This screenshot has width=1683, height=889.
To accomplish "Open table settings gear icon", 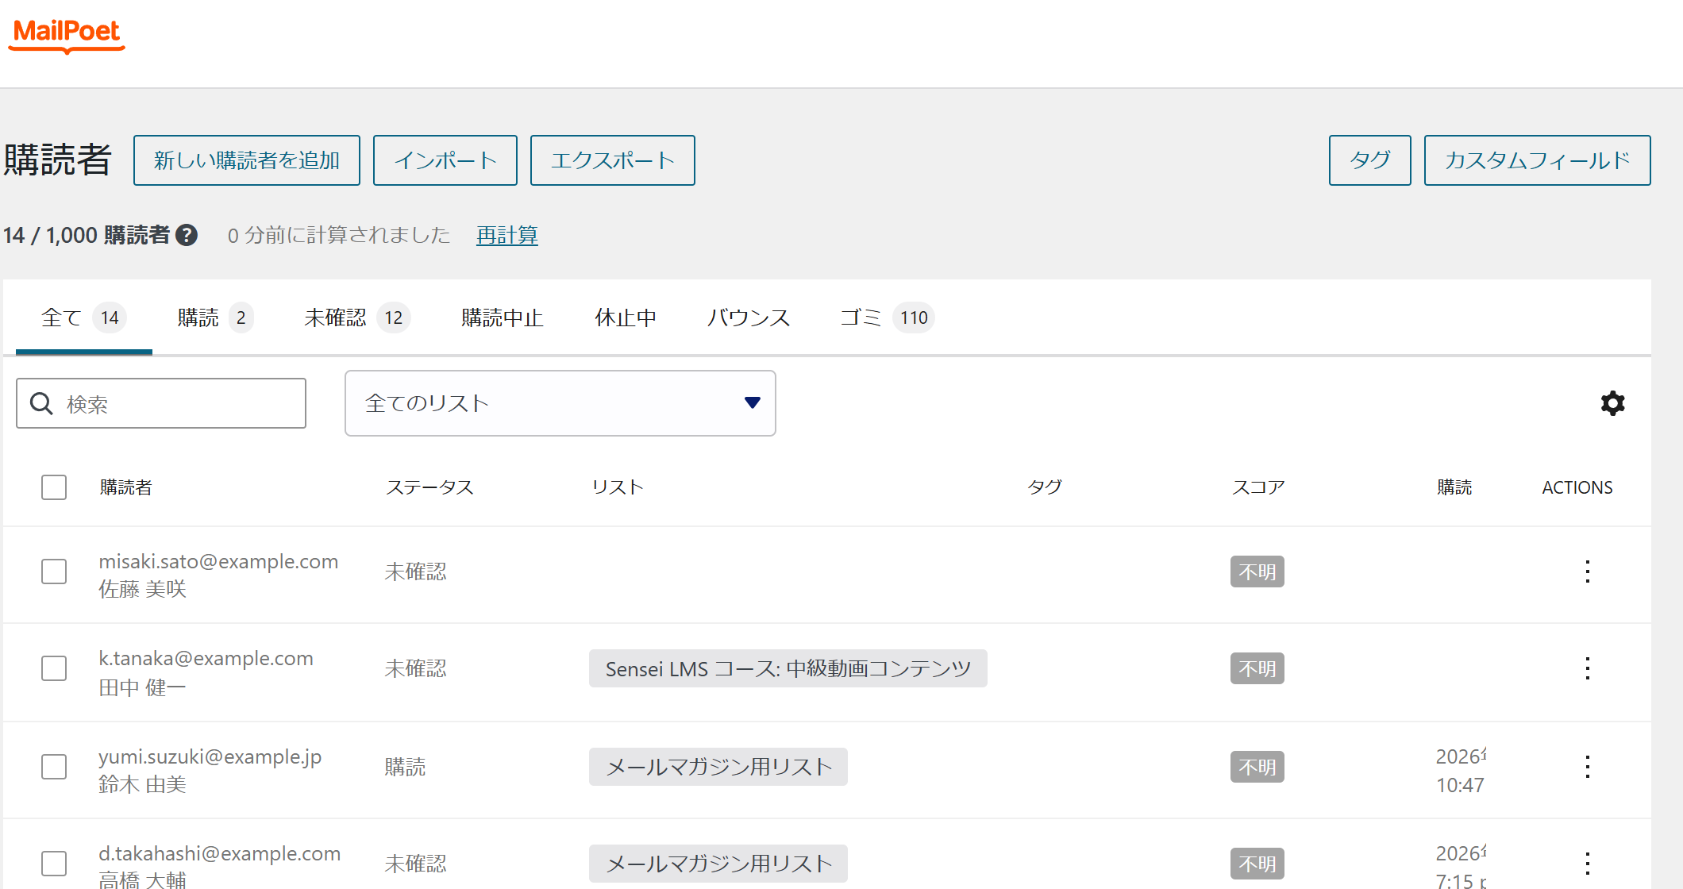I will coord(1612,403).
